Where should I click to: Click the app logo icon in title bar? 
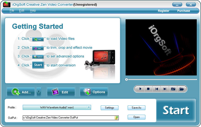tap(7, 5)
